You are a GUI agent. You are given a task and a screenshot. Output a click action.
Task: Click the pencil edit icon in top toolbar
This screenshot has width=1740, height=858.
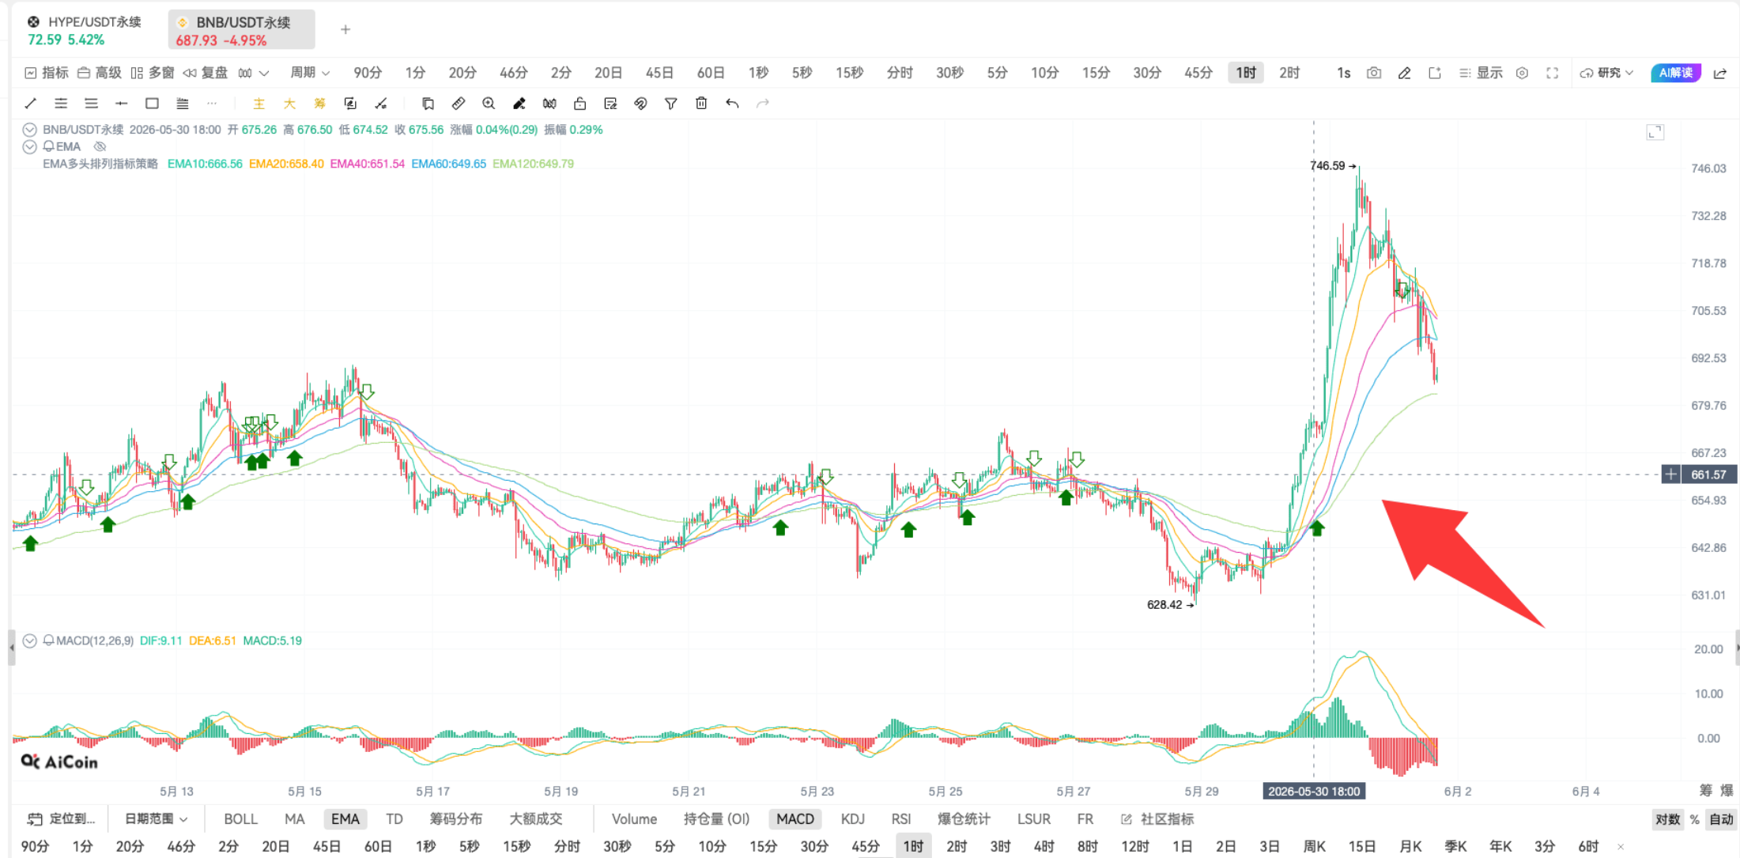(x=1404, y=73)
